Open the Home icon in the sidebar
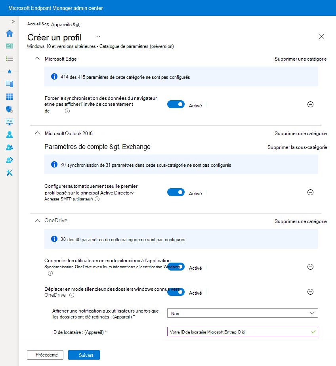336x366 pixels. [10, 33]
